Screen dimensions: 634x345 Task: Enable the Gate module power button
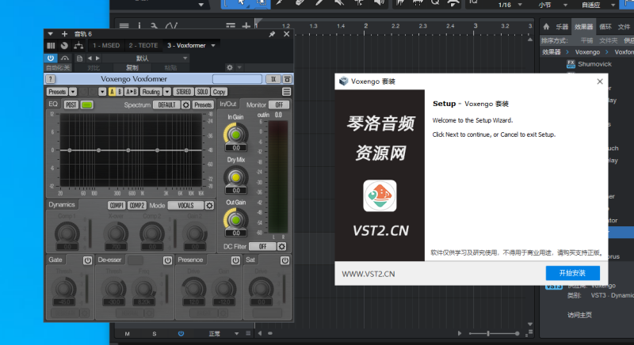click(87, 260)
